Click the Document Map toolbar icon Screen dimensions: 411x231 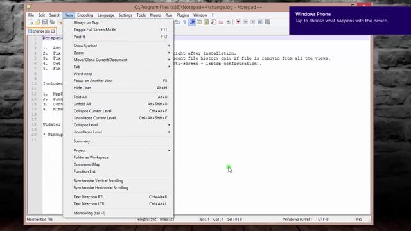tap(207, 22)
